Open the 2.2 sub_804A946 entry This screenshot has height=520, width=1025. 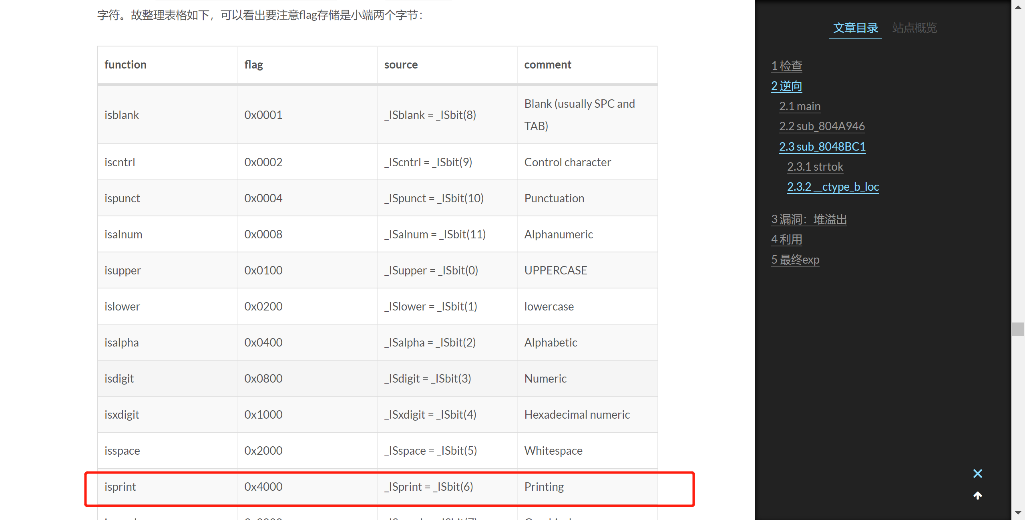[x=822, y=126]
